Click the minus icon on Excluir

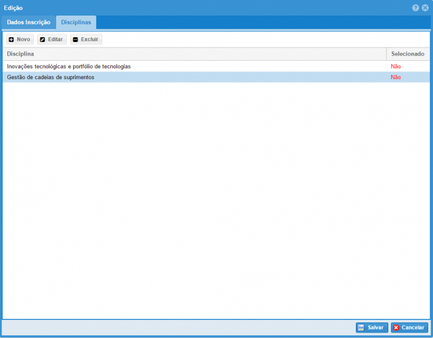pos(75,40)
